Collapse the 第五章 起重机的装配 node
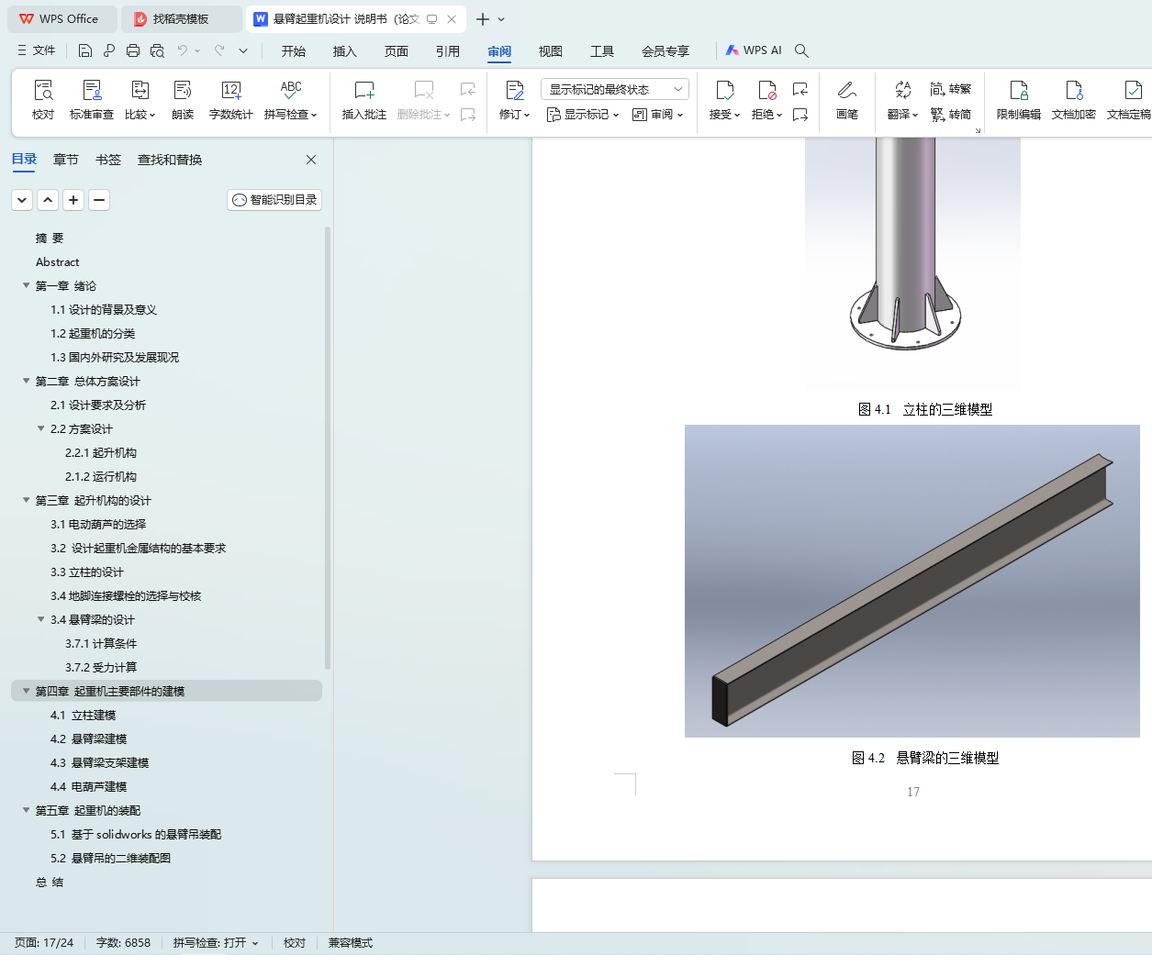The image size is (1152, 955). click(26, 810)
